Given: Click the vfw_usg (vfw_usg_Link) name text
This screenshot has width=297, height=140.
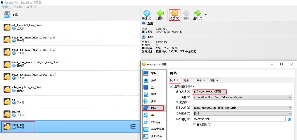Looking at the screenshot, I should [27, 87].
